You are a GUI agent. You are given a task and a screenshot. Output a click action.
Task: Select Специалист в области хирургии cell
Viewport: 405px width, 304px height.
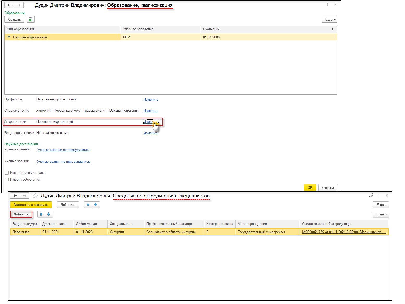pos(174,232)
